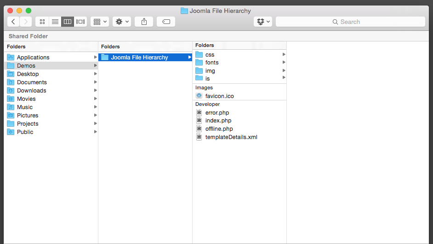
Task: Switch to Cover Flow view
Action: coord(80,22)
